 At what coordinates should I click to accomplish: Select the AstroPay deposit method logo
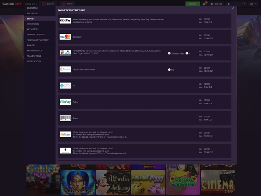(65, 20)
